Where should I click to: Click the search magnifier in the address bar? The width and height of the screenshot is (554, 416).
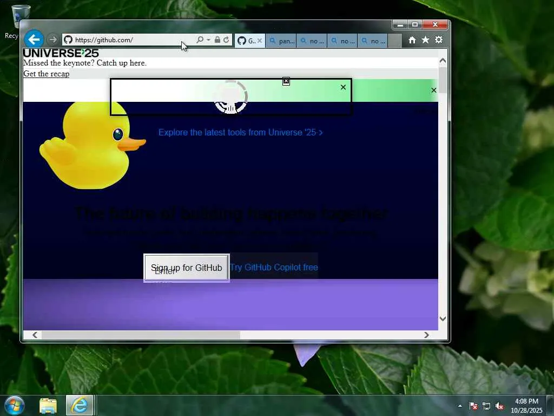[x=200, y=40]
